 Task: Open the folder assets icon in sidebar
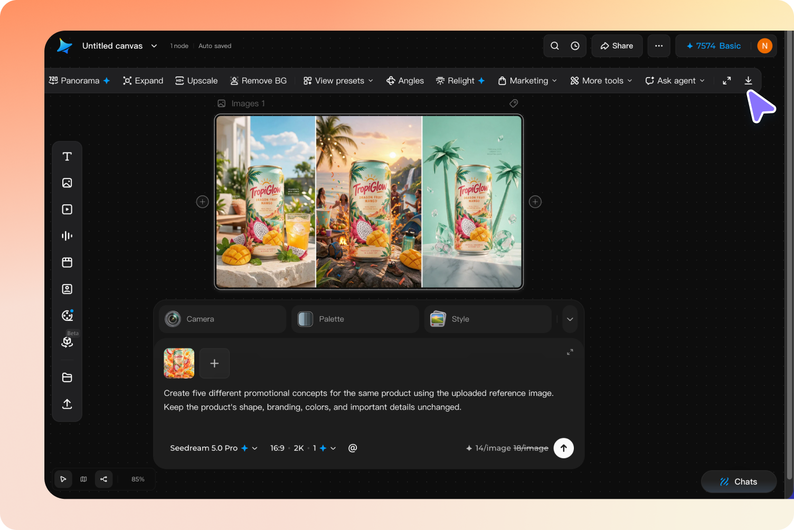67,377
